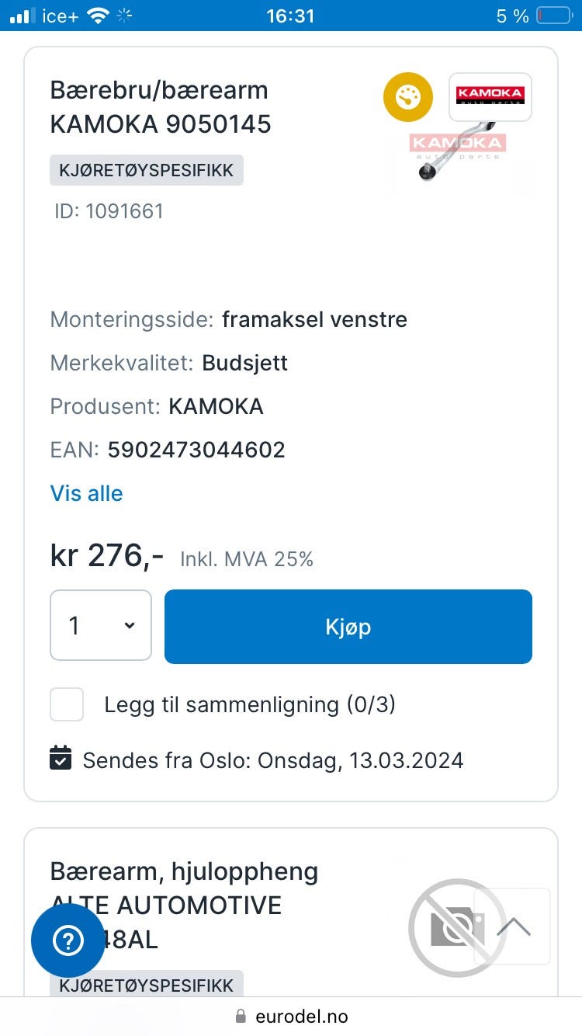Screen dimensions: 582x1036
Task: Expand details with Vis alle
Action: click(x=86, y=493)
